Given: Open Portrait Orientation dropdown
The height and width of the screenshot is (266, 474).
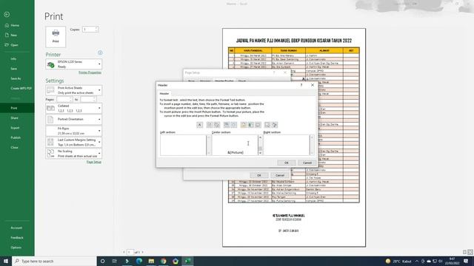Looking at the screenshot, I should click(74, 120).
